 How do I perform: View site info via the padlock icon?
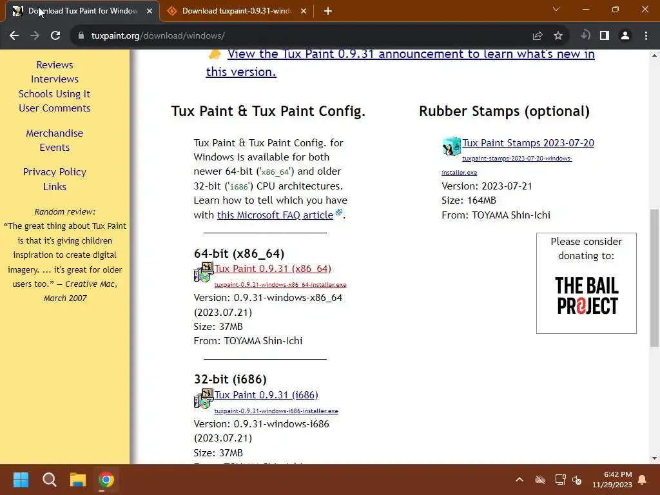pos(81,36)
